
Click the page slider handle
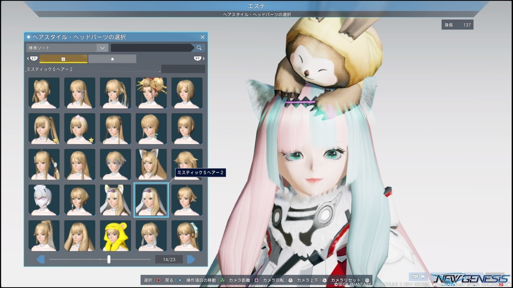[109, 259]
